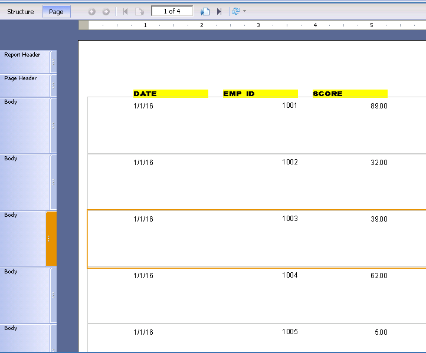Click the Report Header section handle
426x353 pixels.
point(54,62)
